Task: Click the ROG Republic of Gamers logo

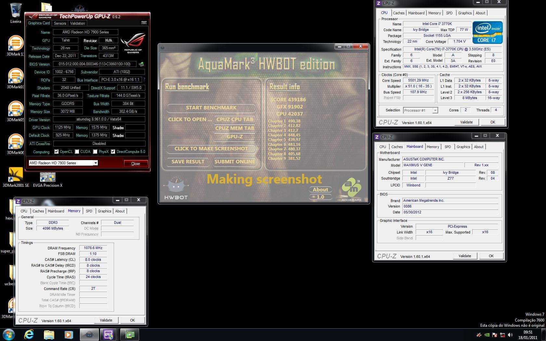Action: [x=133, y=43]
